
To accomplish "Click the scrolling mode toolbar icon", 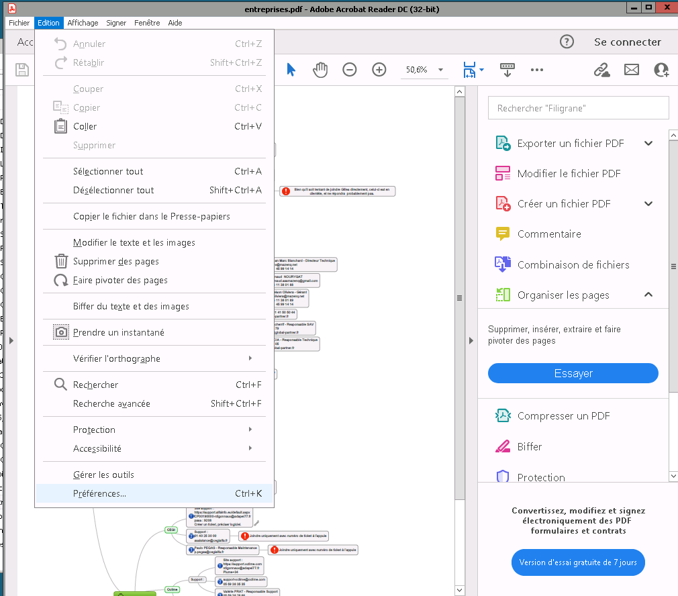I will pos(507,70).
